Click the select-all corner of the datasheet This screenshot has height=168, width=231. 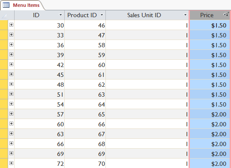(4, 15)
